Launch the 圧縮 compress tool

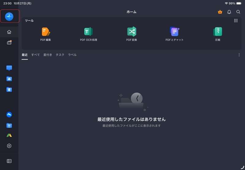coord(217,34)
